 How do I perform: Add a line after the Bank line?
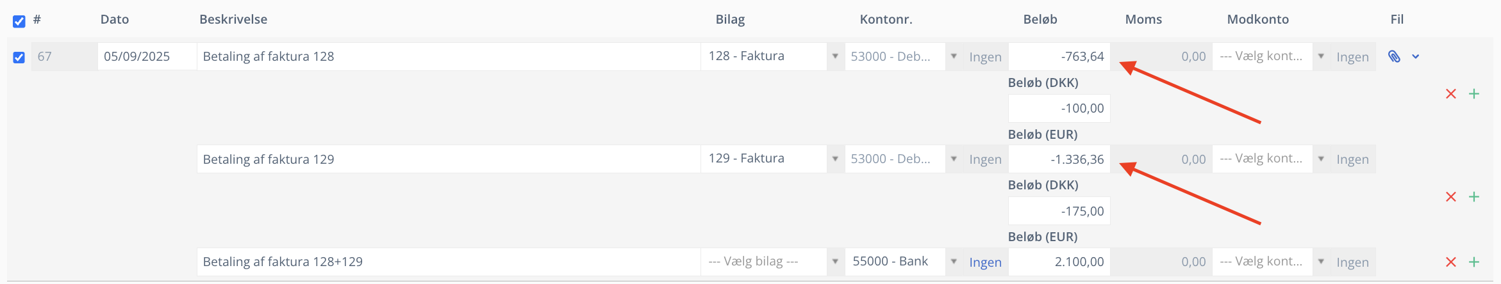click(1474, 262)
